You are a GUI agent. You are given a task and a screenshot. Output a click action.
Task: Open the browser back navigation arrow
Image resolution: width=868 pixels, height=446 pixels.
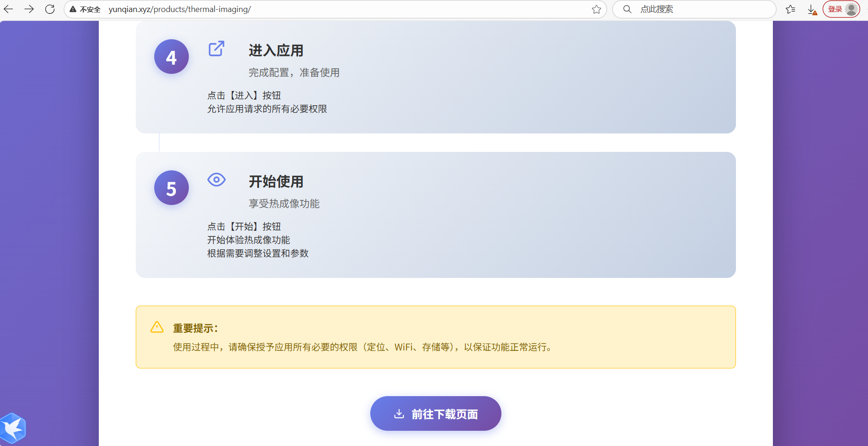(x=8, y=9)
